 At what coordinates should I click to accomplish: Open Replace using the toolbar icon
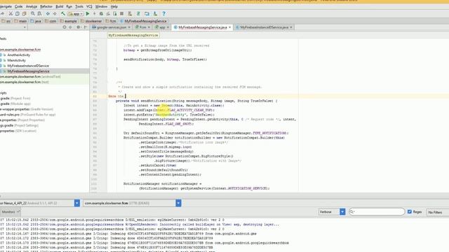39,14
